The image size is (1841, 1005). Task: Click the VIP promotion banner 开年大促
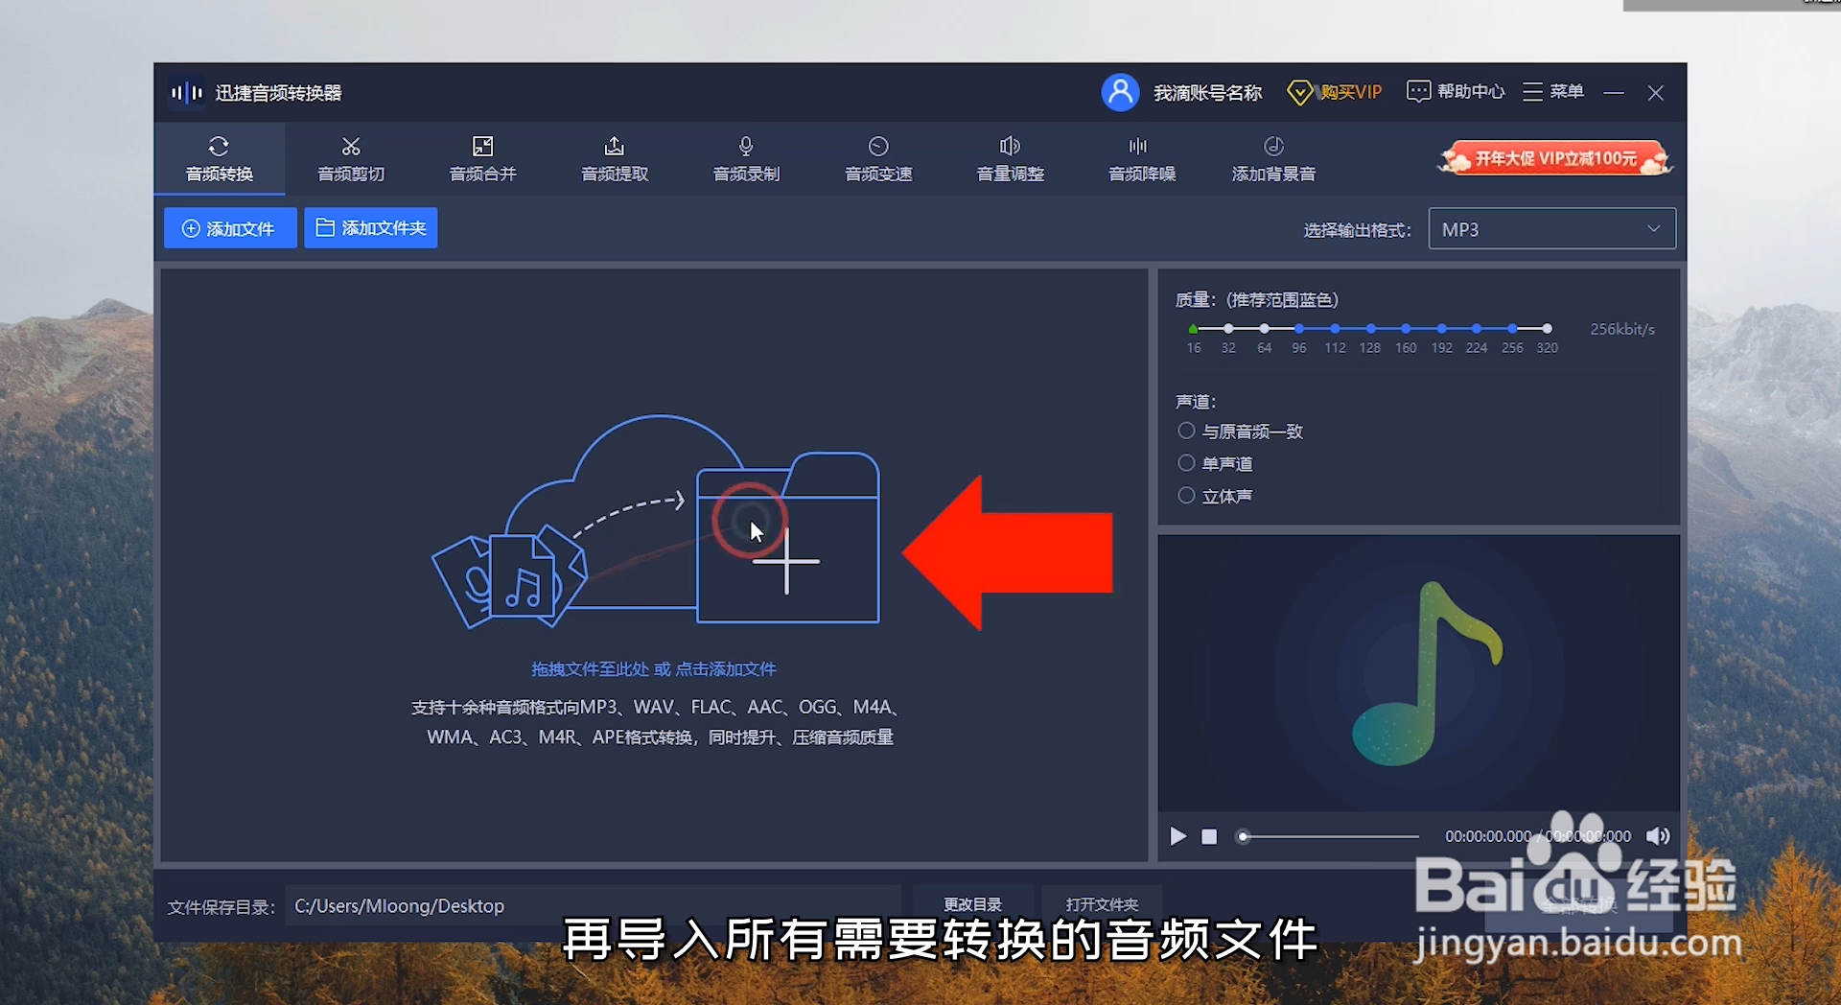(x=1554, y=158)
